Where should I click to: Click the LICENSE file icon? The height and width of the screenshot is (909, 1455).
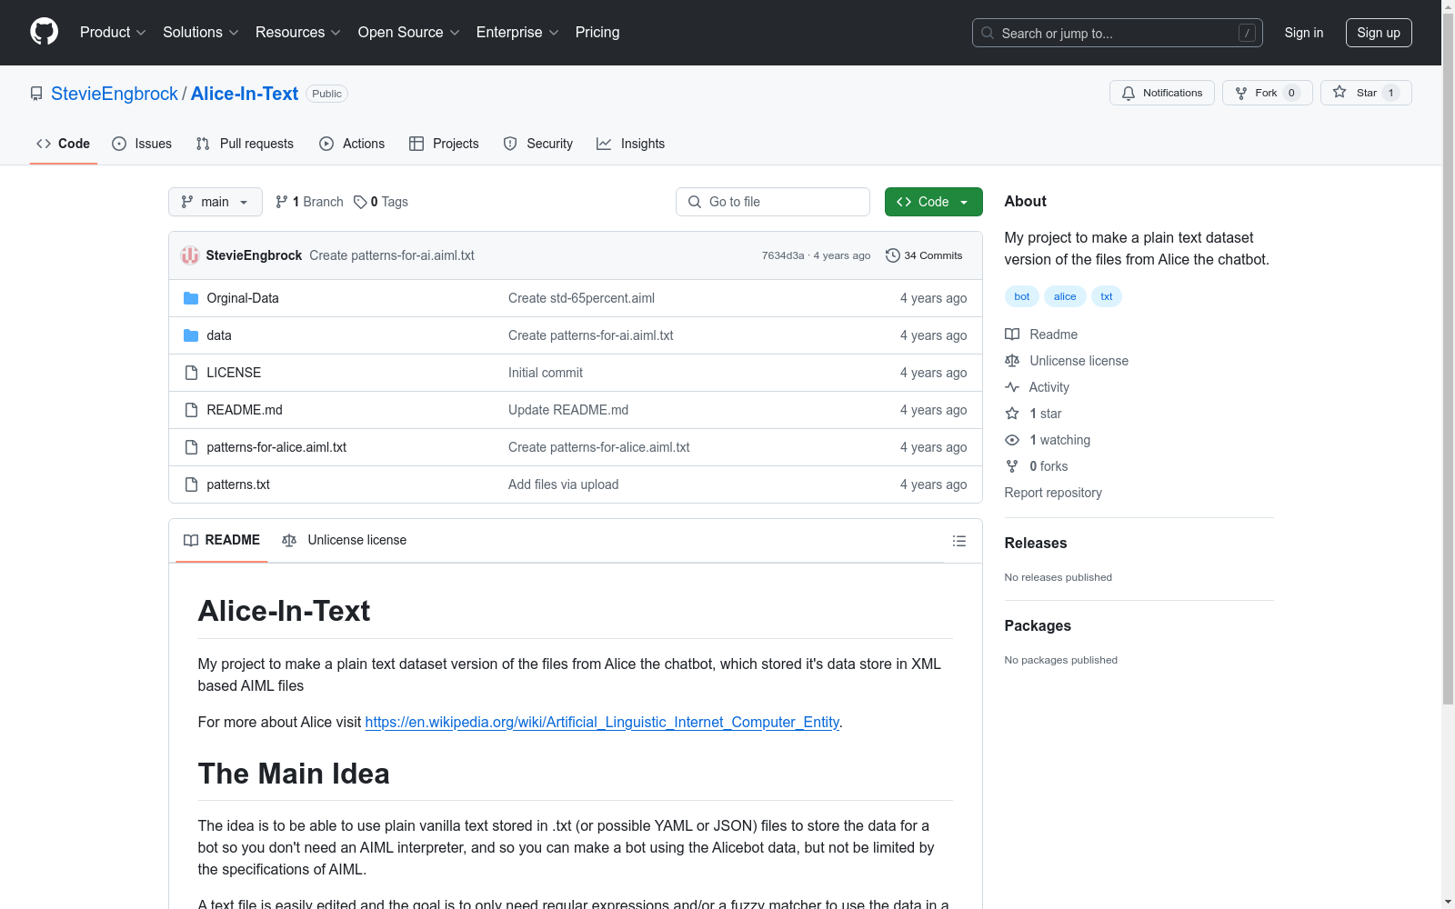coord(191,373)
